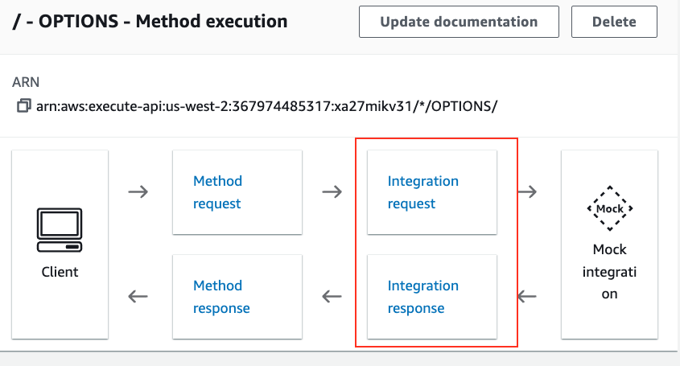Viewport: 680px width, 366px height.
Task: Click the Update documentation button
Action: point(459,22)
